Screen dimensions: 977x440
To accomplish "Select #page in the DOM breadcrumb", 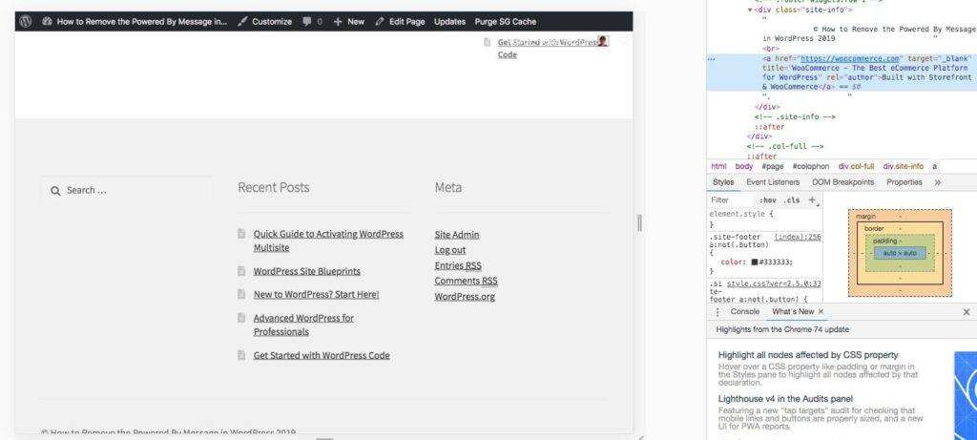I will [773, 166].
